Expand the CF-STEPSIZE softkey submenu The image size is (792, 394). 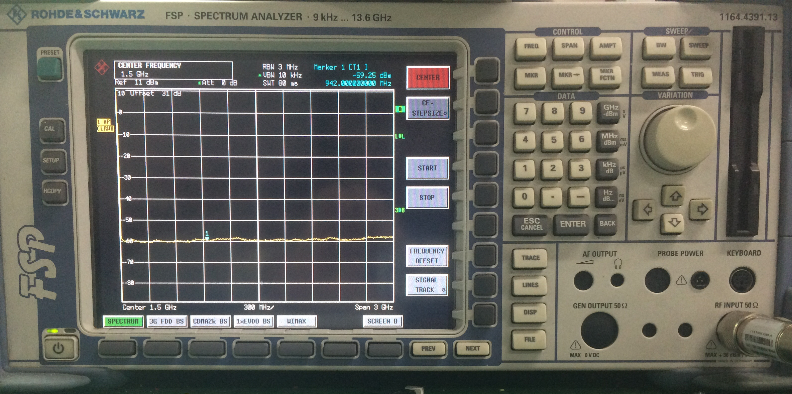click(428, 108)
